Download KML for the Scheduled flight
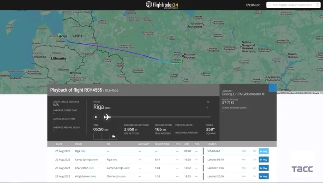 [x=244, y=151]
